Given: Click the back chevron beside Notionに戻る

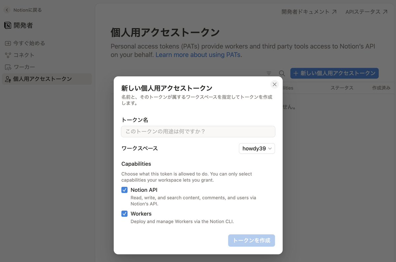Looking at the screenshot, I should [7, 10].
